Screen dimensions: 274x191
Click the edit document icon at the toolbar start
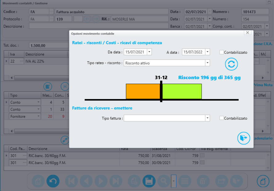(x=38, y=181)
